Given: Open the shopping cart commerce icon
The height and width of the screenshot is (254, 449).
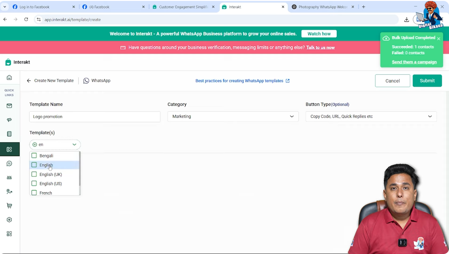Looking at the screenshot, I should [9, 206].
